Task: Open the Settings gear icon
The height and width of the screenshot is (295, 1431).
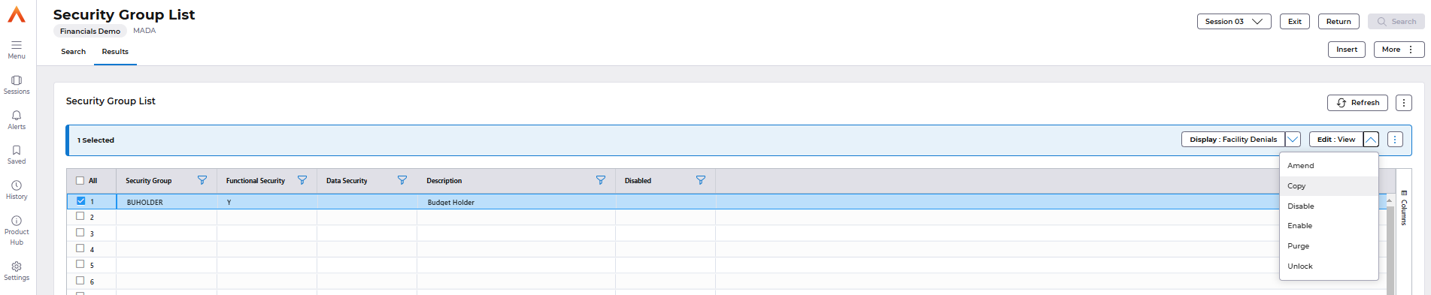Action: (17, 266)
